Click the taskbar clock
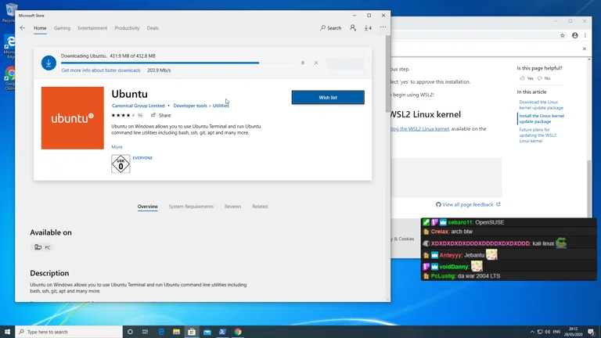This screenshot has height=338, width=601. (x=573, y=332)
